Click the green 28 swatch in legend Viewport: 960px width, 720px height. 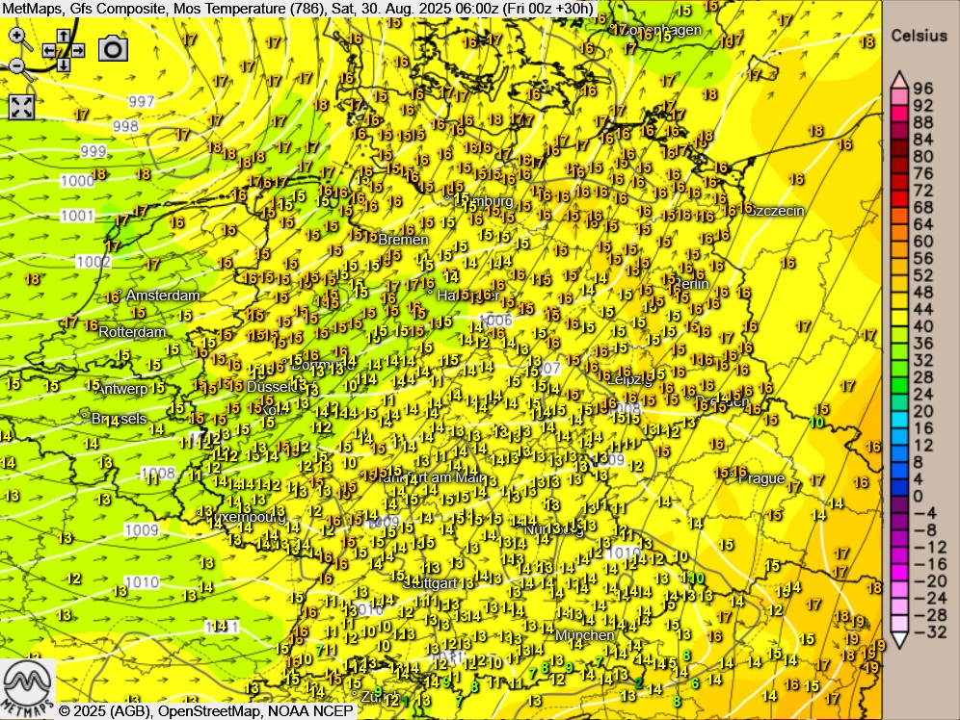(898, 376)
